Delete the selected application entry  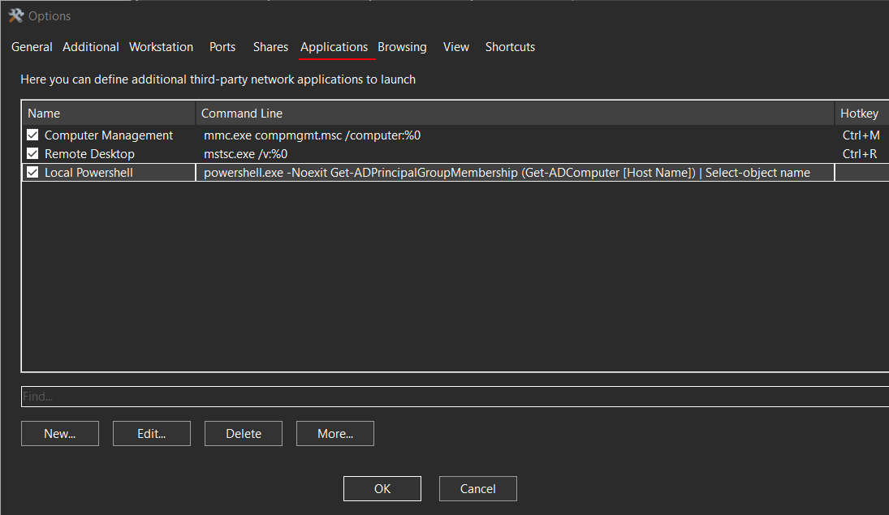tap(244, 433)
